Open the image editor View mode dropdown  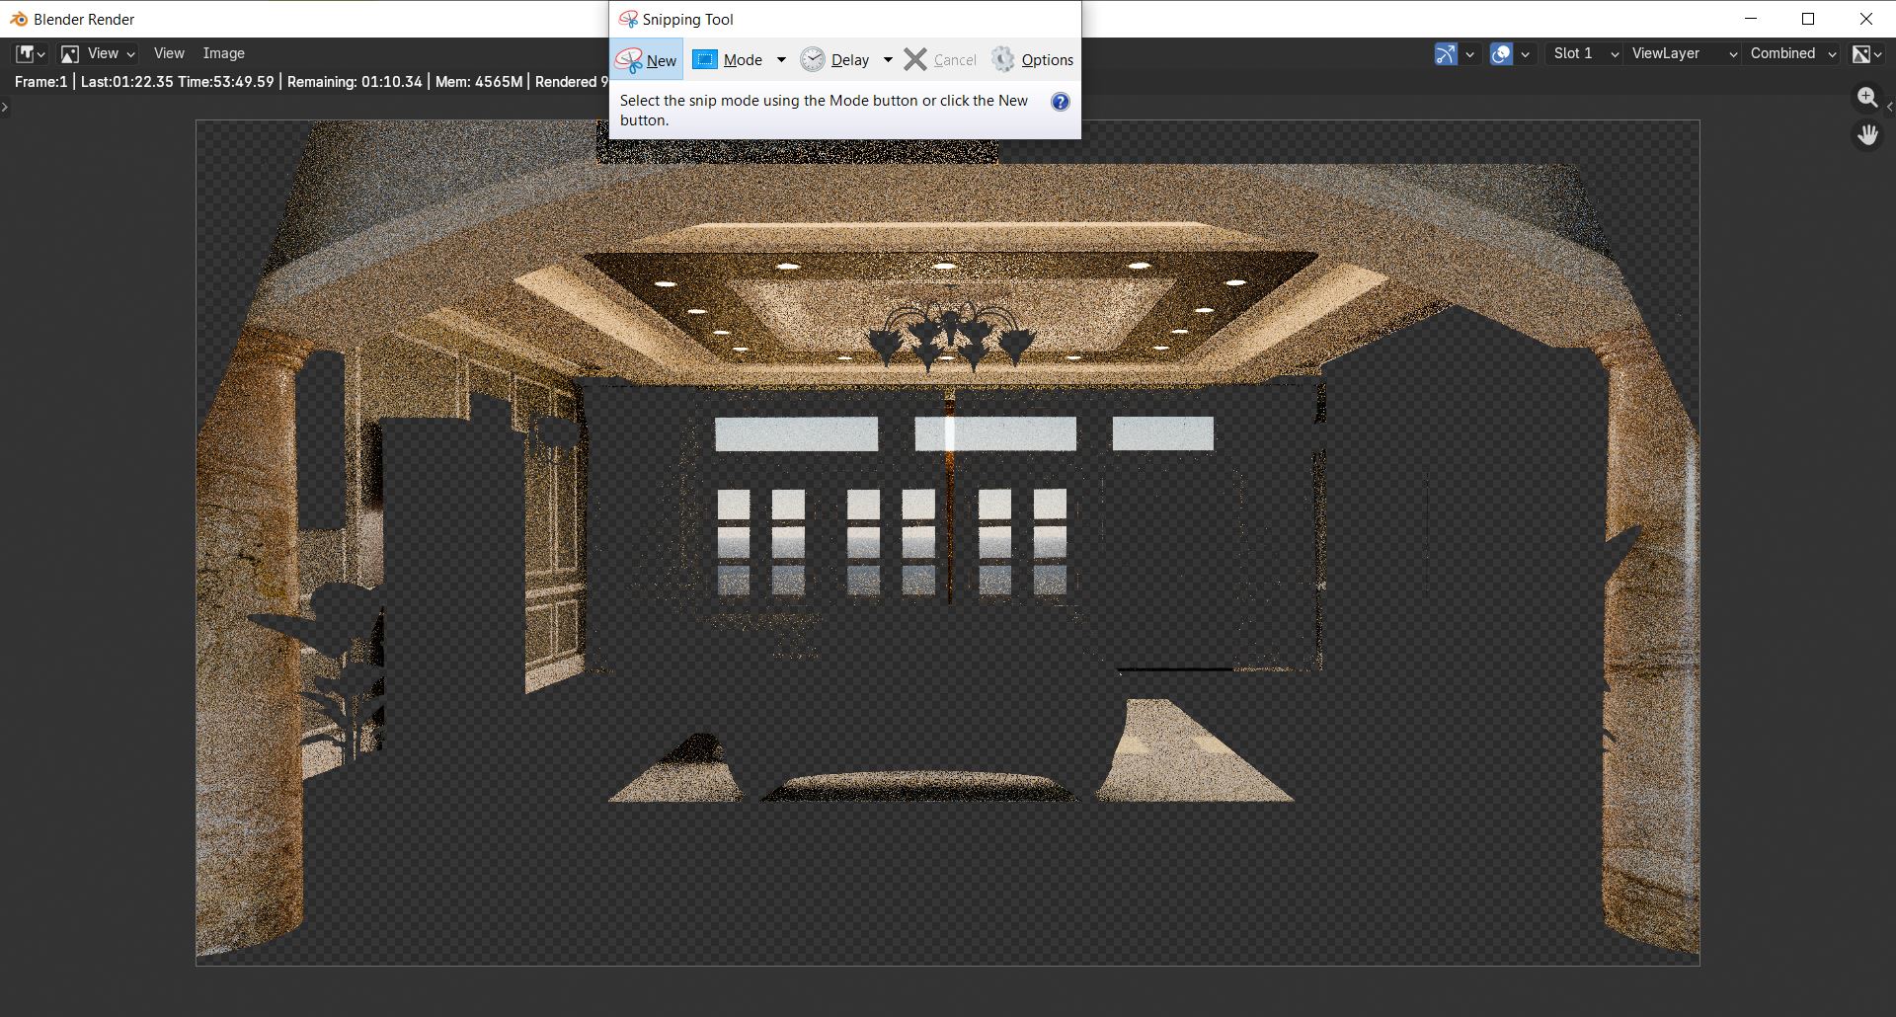tap(98, 53)
